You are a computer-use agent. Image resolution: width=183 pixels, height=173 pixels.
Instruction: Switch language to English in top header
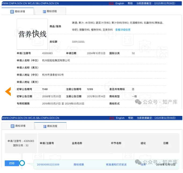click(x=120, y=3)
